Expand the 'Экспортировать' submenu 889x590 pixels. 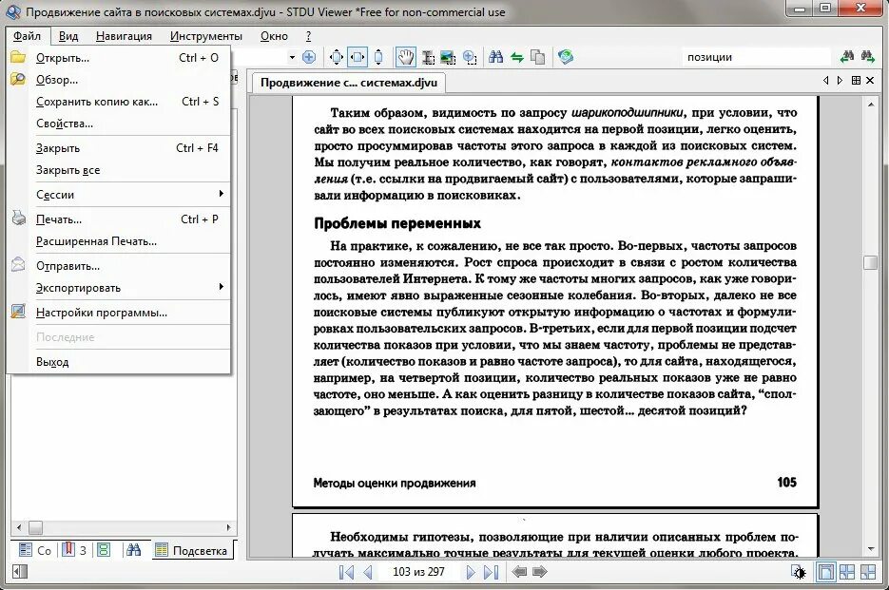[119, 287]
